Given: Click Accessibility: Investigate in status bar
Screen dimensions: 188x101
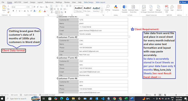Looking at the screenshot, I should click(47, 95).
